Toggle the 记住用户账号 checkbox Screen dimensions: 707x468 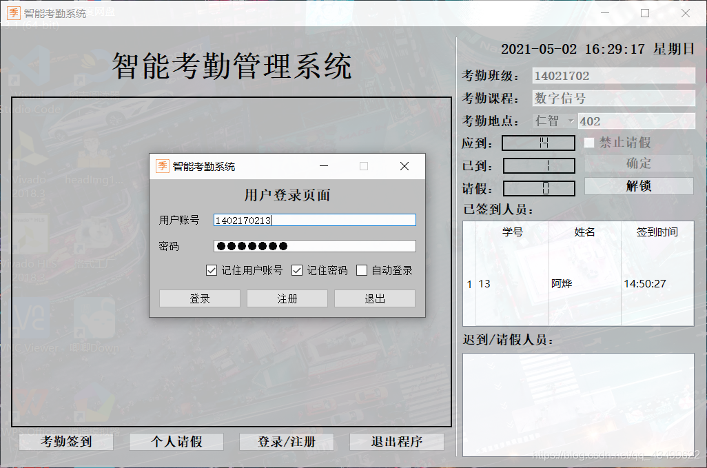click(x=212, y=270)
